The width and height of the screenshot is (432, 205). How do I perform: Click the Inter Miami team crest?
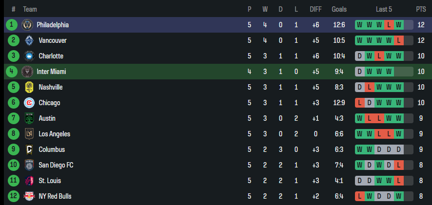coord(26,72)
